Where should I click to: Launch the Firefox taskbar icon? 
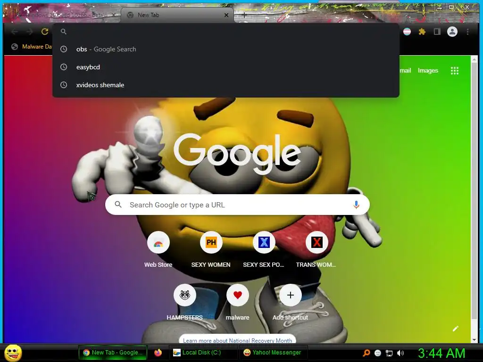pos(158,353)
